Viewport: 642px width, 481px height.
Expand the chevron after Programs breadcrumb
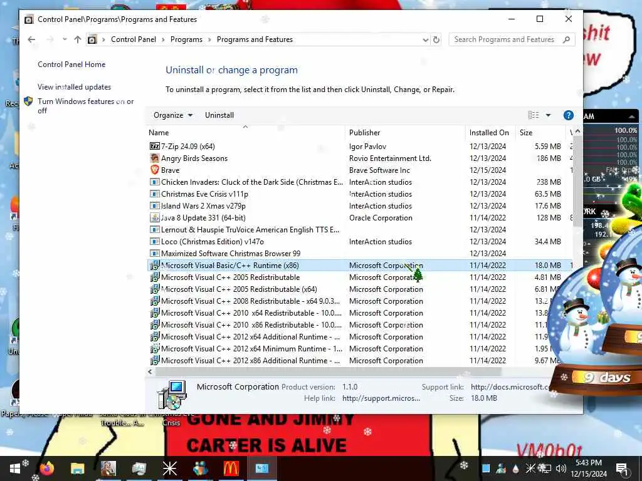point(209,39)
